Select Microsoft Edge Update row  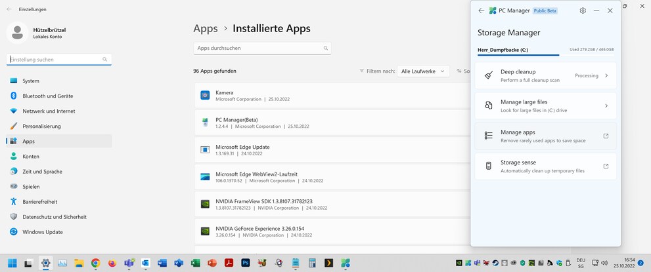point(332,150)
